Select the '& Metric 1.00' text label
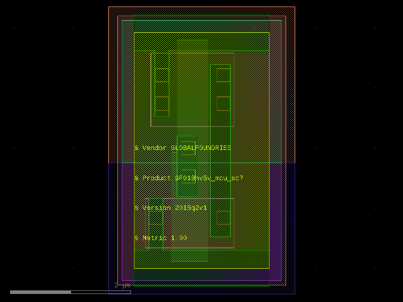The width and height of the screenshot is (403, 302). pos(161,238)
